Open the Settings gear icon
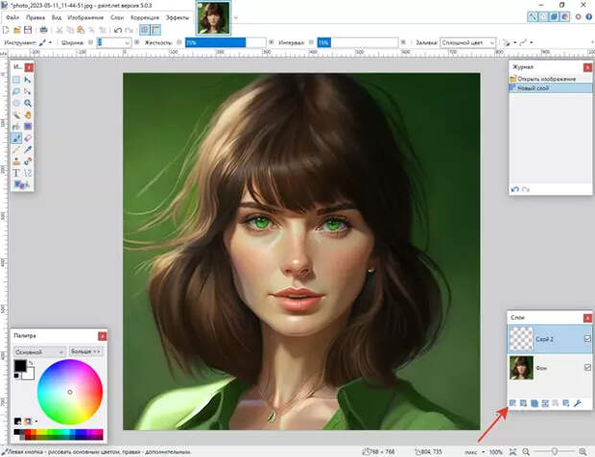 578,16
